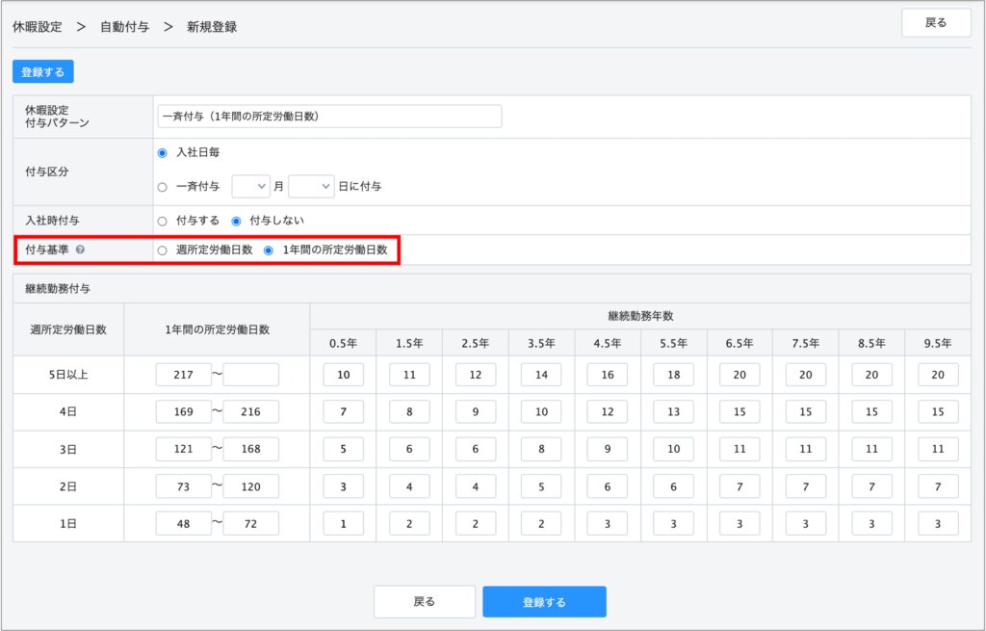Select 1年間の所定労働日数 radio option
This screenshot has width=986, height=631.
coord(269,250)
